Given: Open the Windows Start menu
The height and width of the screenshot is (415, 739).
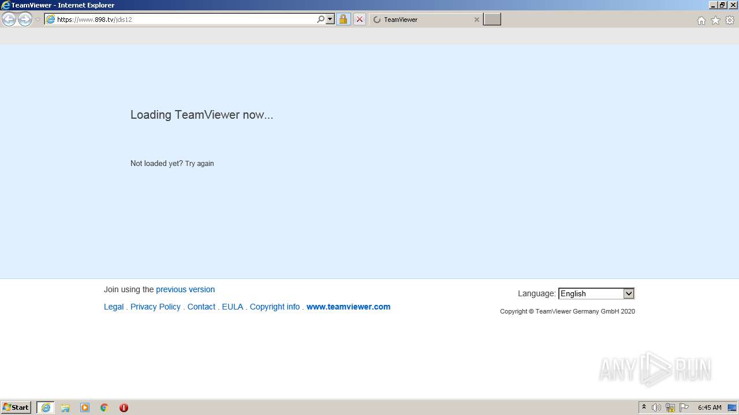Looking at the screenshot, I should (x=16, y=408).
